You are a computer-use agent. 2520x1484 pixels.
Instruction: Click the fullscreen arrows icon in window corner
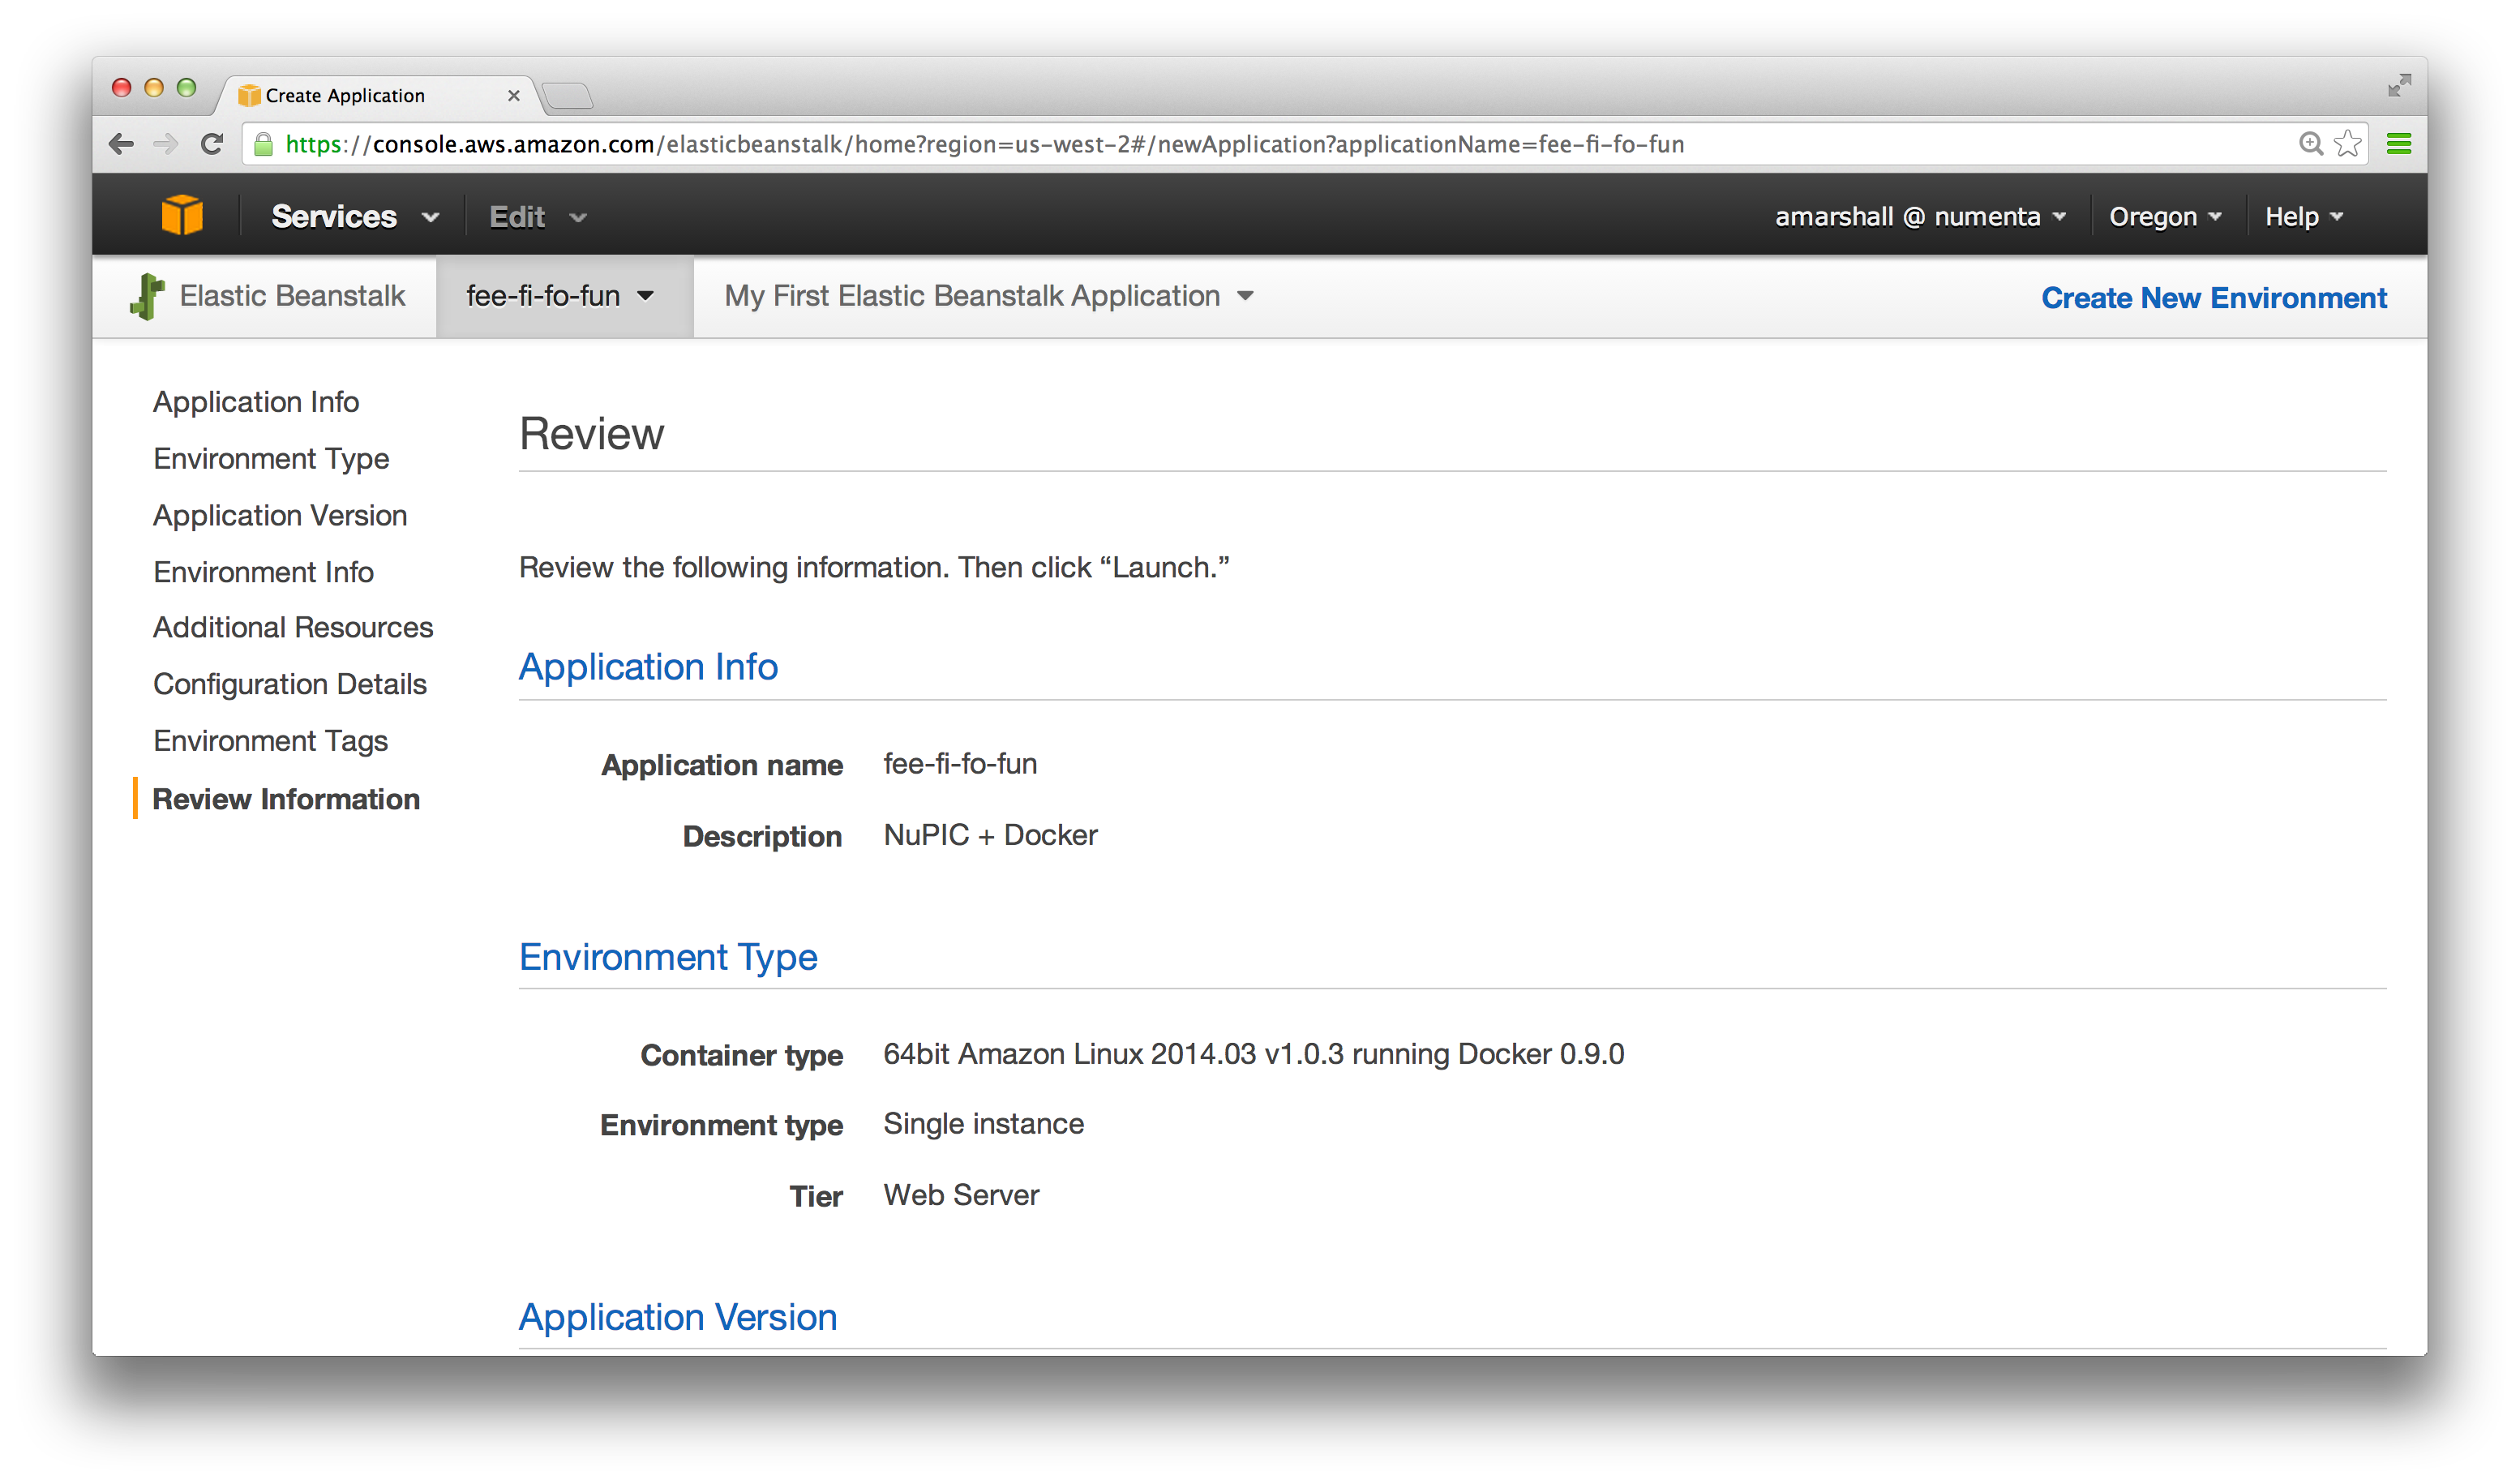pyautogui.click(x=2398, y=86)
